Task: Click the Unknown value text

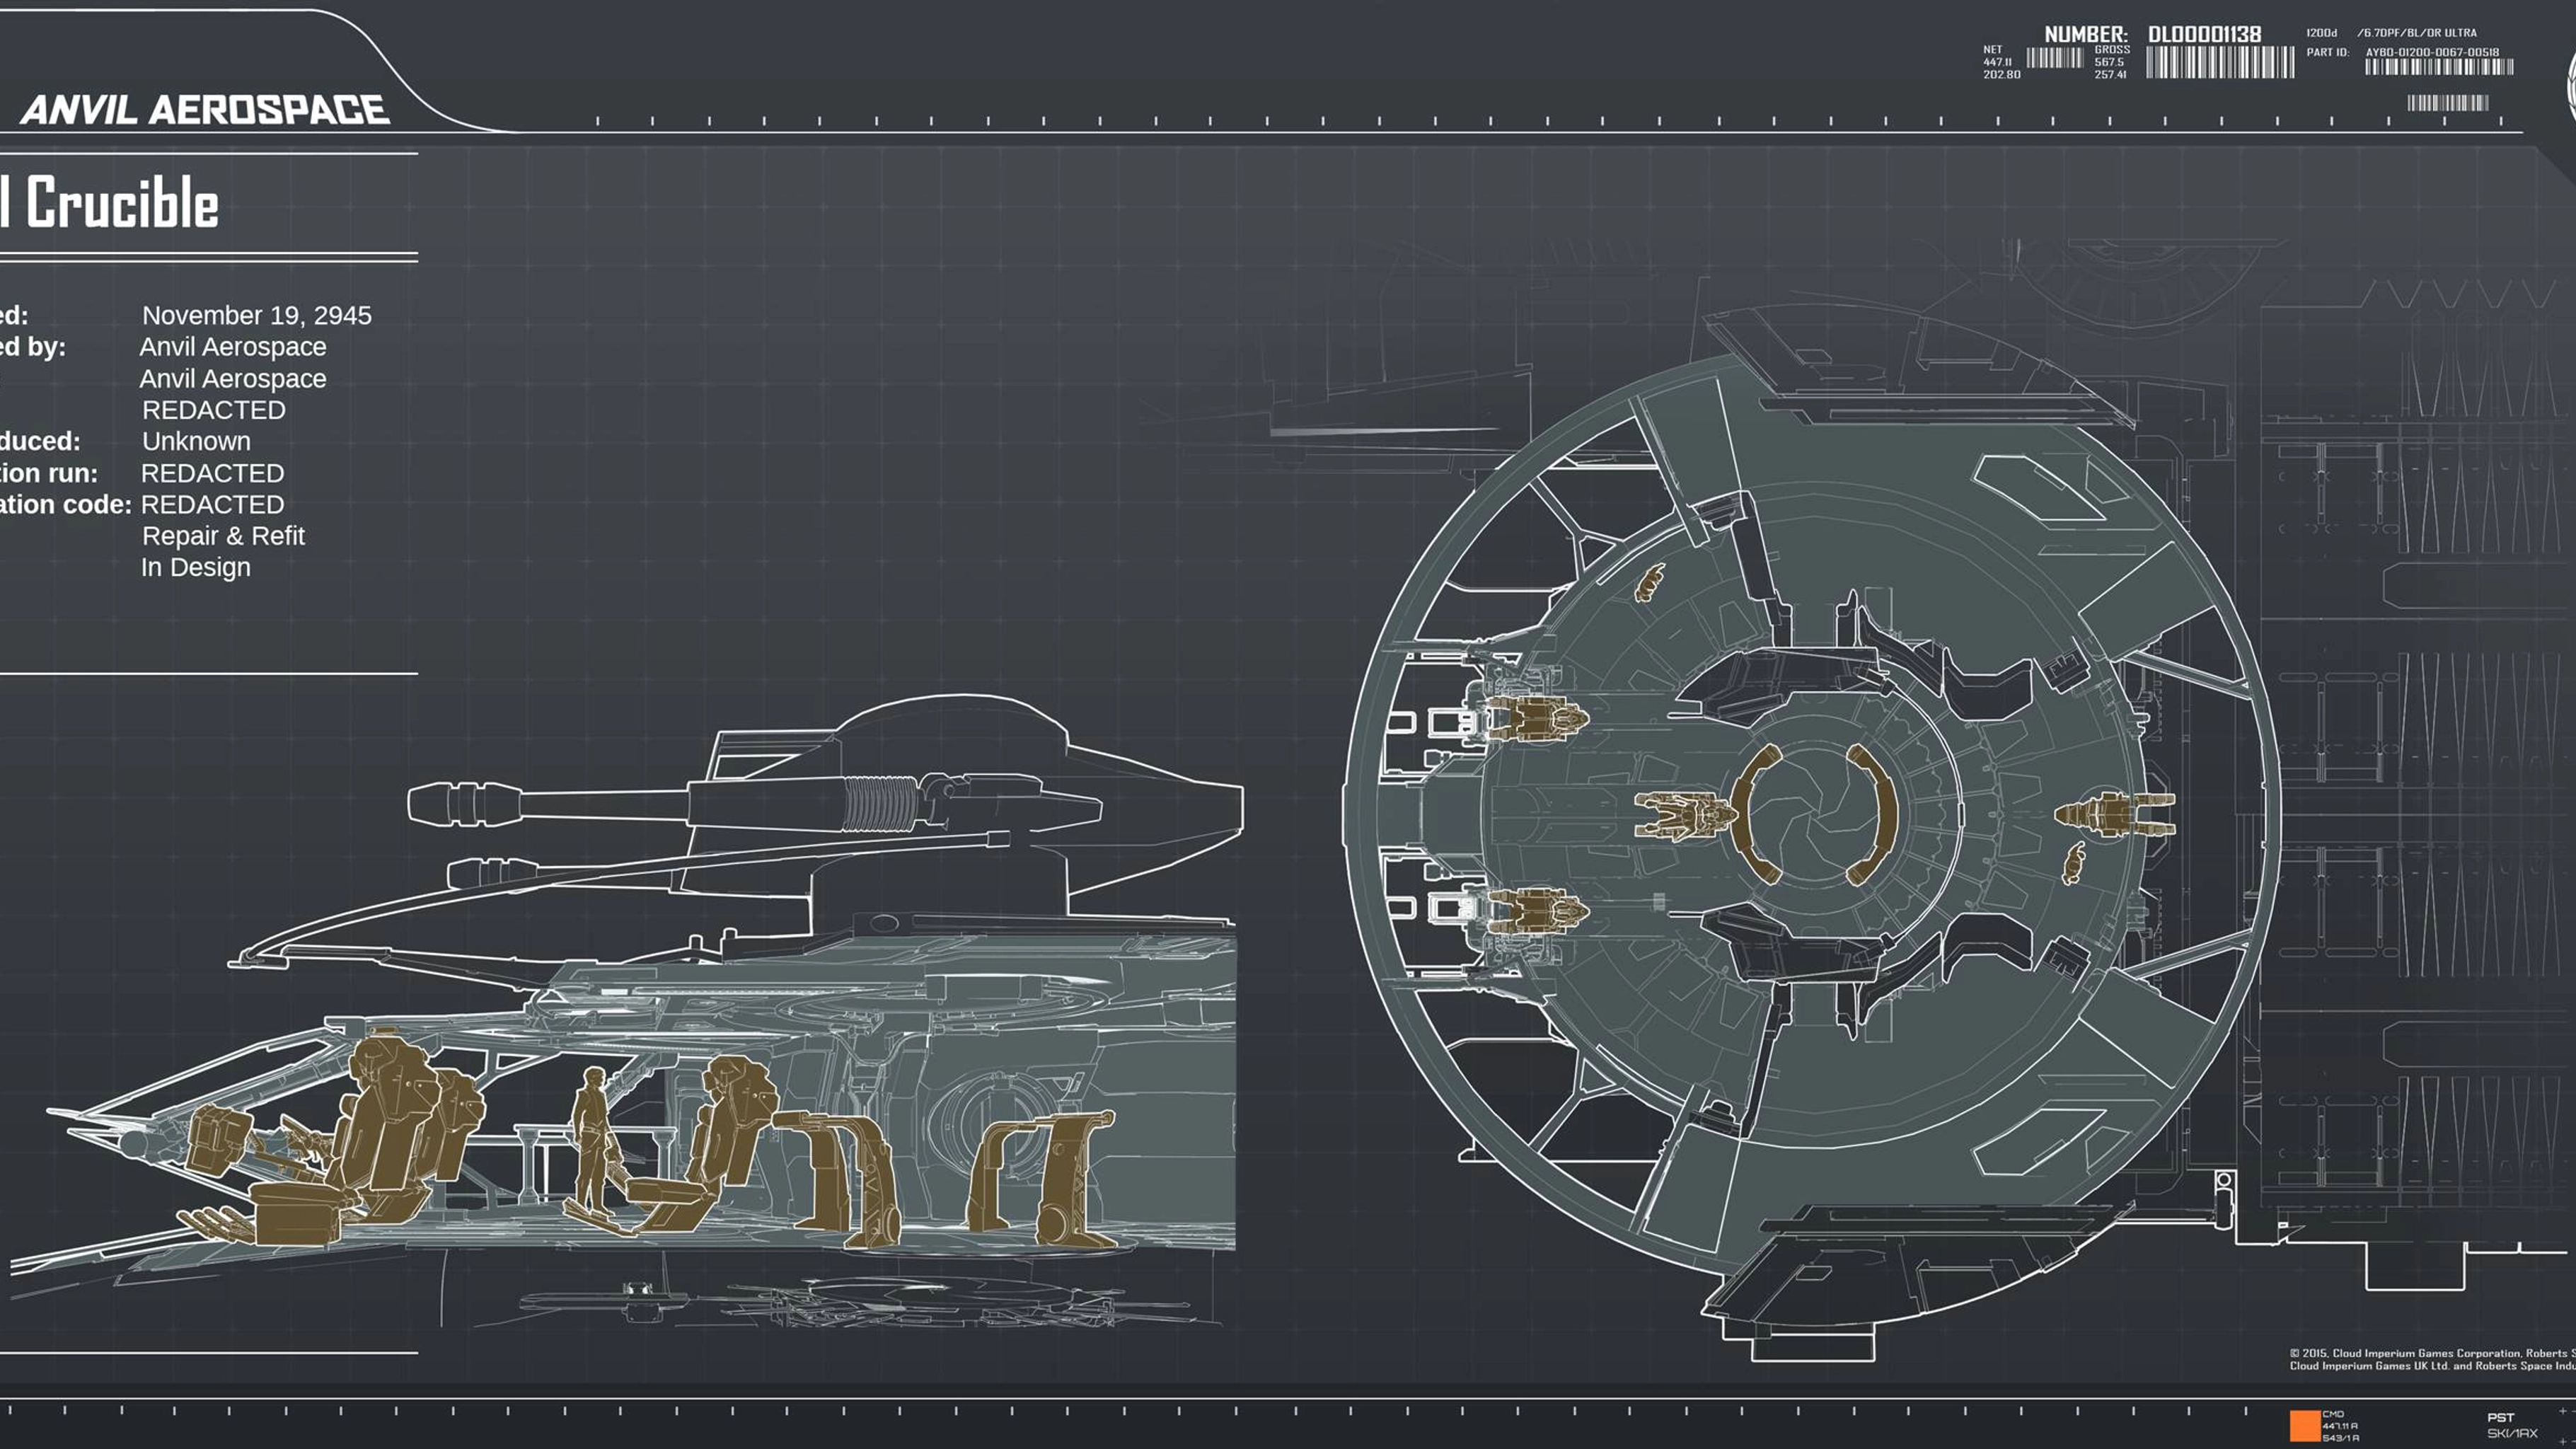Action: coord(196,441)
